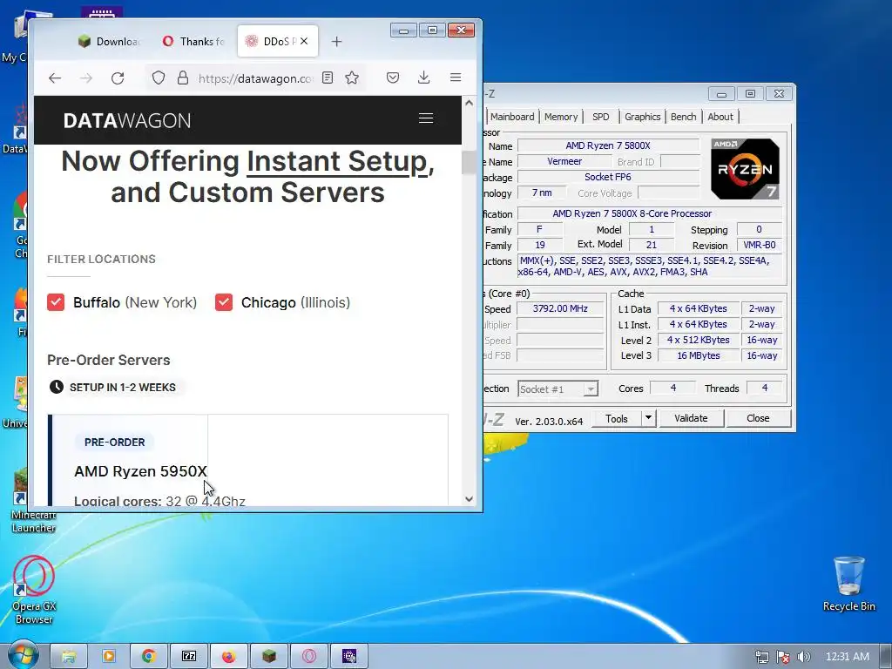Open the Socket #1 selection dropdown

coord(557,389)
